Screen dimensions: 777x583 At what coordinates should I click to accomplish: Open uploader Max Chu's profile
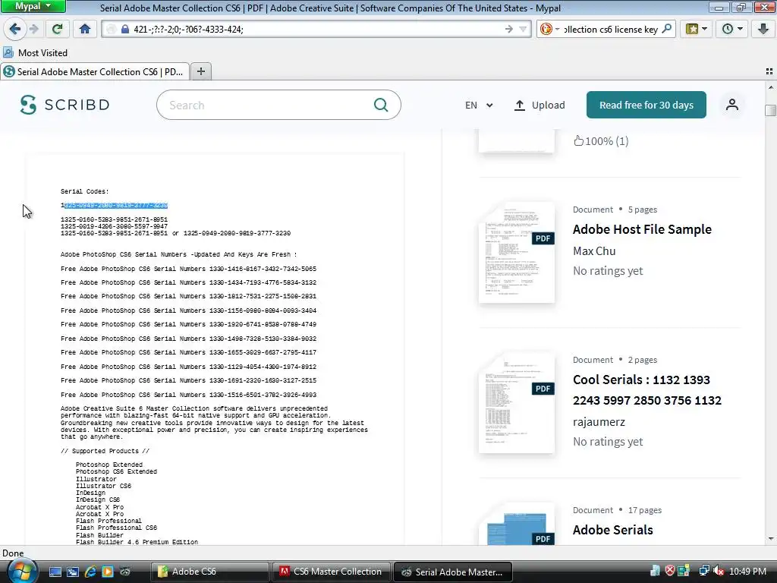(x=594, y=251)
